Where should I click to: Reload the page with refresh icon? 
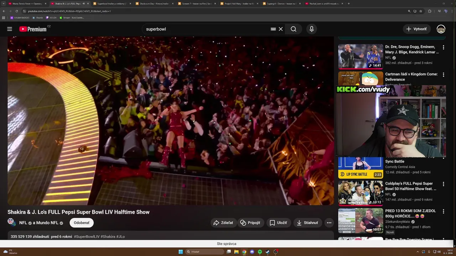pyautogui.click(x=16, y=11)
